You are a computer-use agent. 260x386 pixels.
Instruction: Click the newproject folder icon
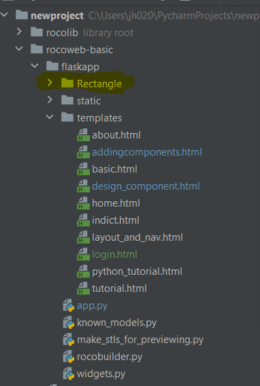(x=22, y=15)
